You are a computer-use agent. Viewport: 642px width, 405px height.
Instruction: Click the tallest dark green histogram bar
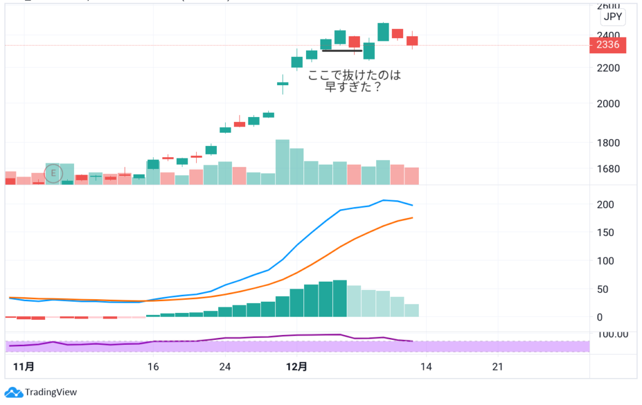coord(340,298)
